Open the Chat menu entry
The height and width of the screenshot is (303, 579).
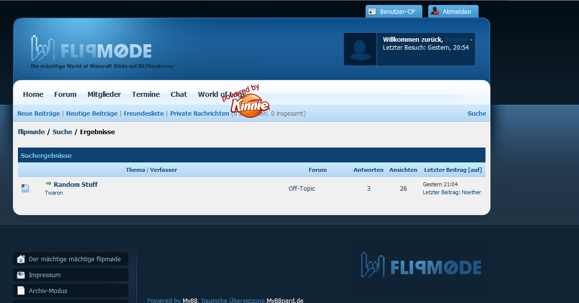coord(179,94)
